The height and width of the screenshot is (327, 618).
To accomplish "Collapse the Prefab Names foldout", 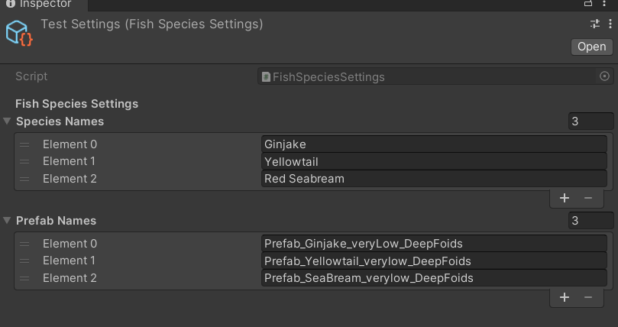I will [x=8, y=221].
